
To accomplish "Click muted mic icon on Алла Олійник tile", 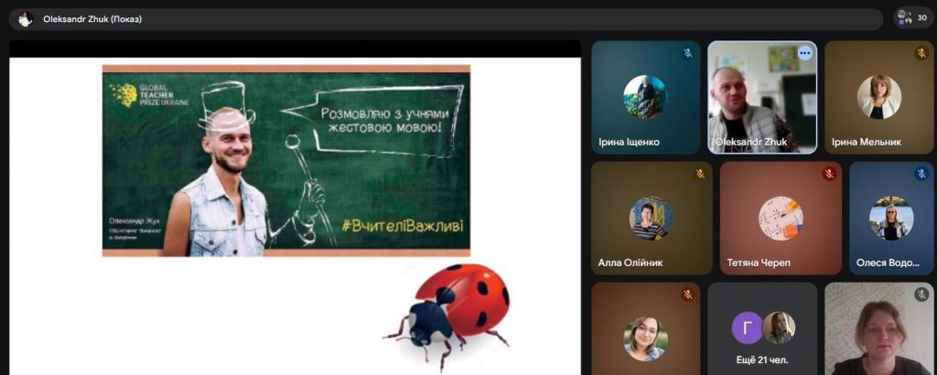I will coord(700,174).
